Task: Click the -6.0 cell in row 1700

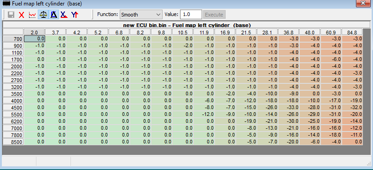Action: click(331, 60)
